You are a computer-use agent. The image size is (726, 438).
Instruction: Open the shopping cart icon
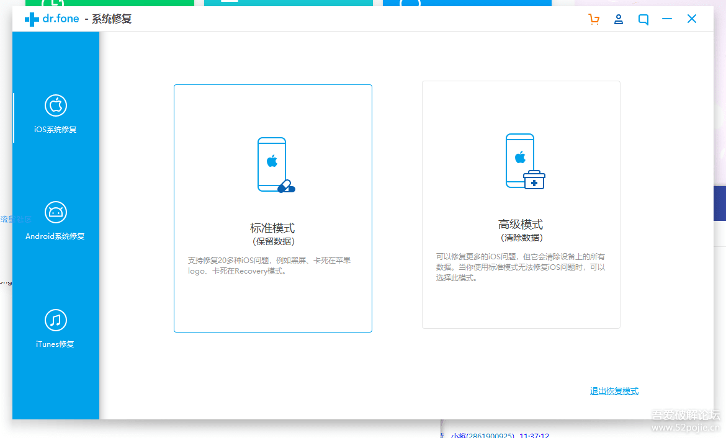click(x=594, y=19)
